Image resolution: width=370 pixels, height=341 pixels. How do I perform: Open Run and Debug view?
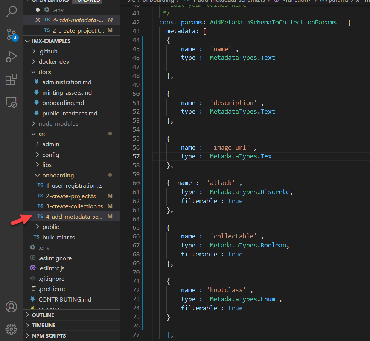pyautogui.click(x=11, y=57)
